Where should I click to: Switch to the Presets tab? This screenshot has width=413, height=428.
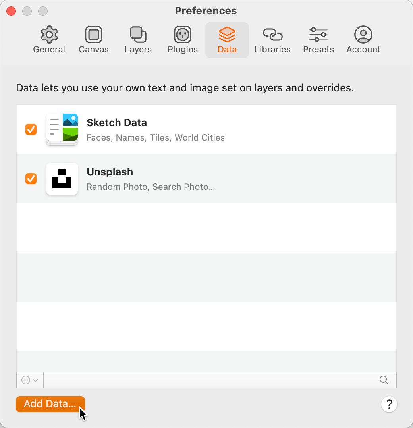pyautogui.click(x=318, y=40)
